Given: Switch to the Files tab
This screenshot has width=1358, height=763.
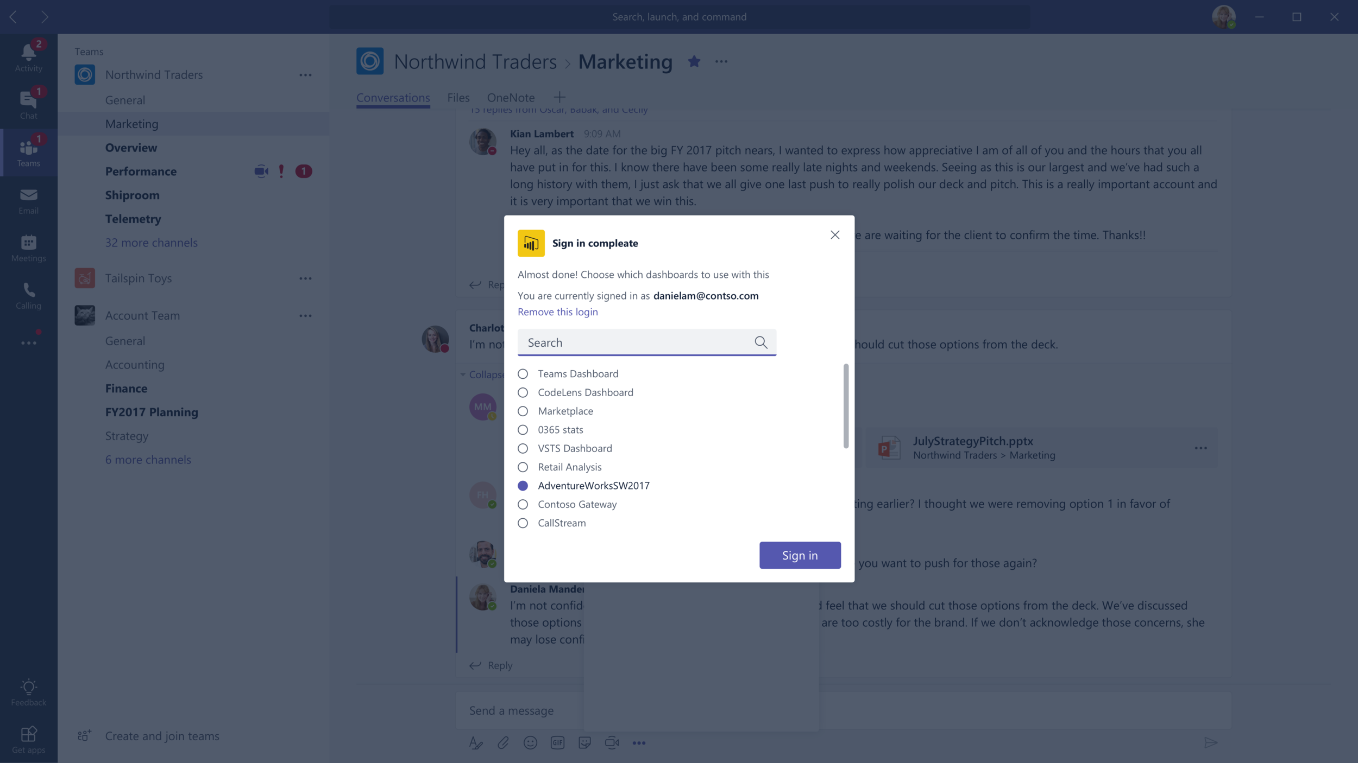Looking at the screenshot, I should (458, 98).
